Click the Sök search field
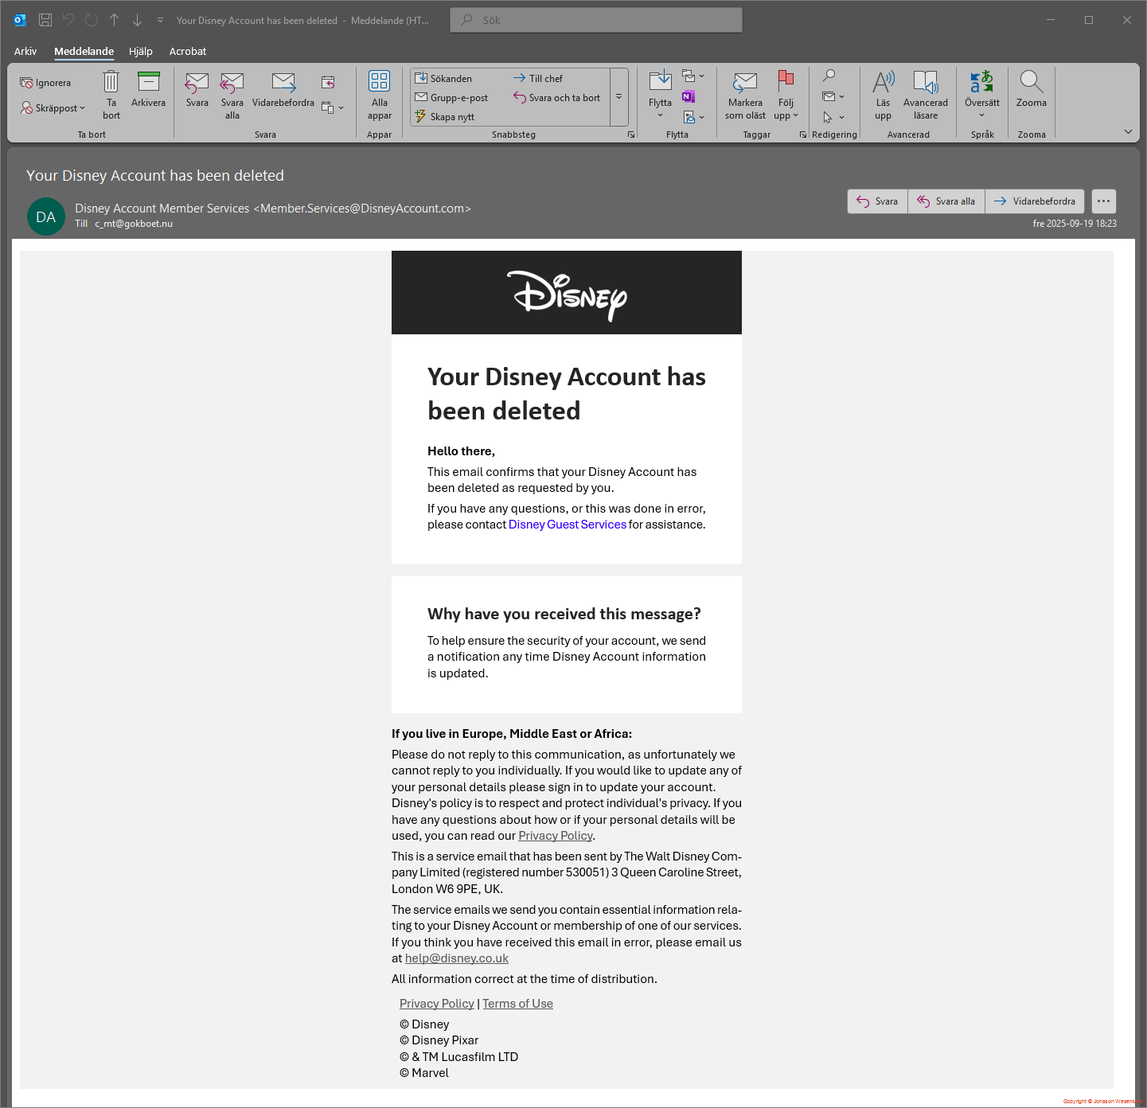 596,20
